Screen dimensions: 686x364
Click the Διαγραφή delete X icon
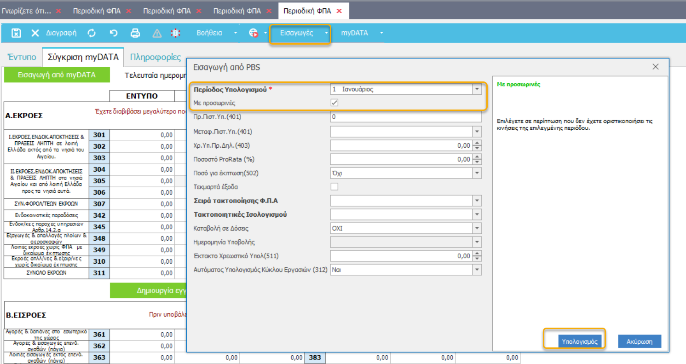(x=35, y=33)
